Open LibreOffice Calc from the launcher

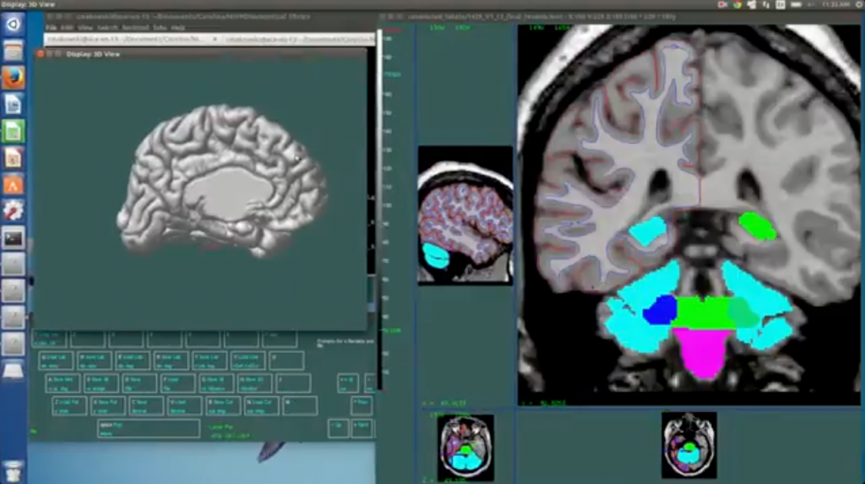pyautogui.click(x=14, y=131)
